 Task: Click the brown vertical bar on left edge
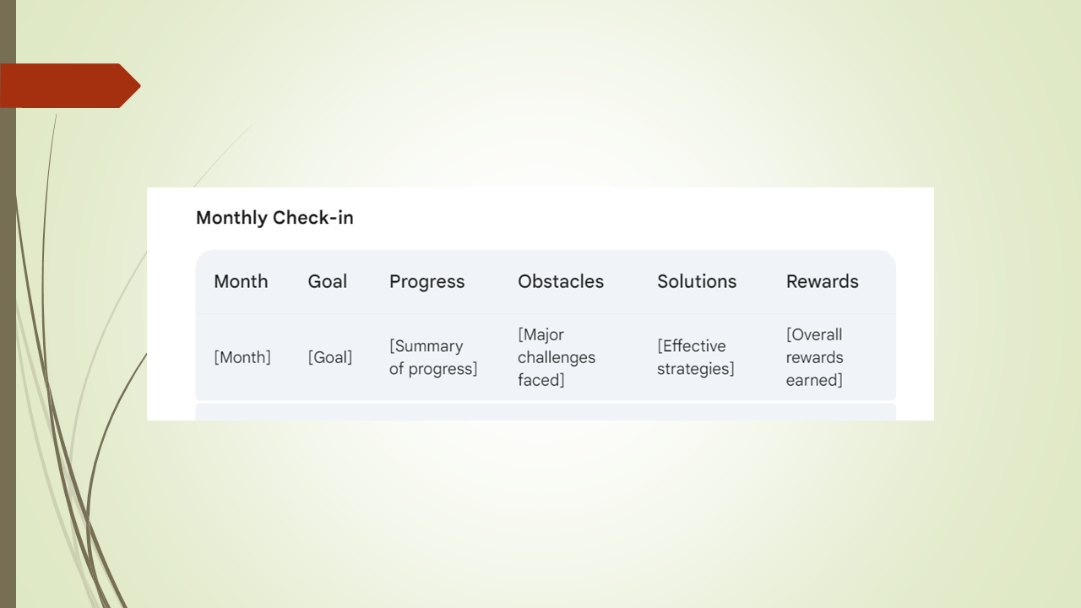[x=8, y=338]
